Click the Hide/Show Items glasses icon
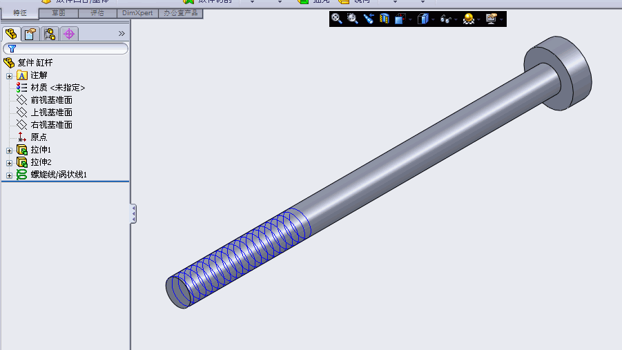622x350 pixels. pyautogui.click(x=445, y=19)
